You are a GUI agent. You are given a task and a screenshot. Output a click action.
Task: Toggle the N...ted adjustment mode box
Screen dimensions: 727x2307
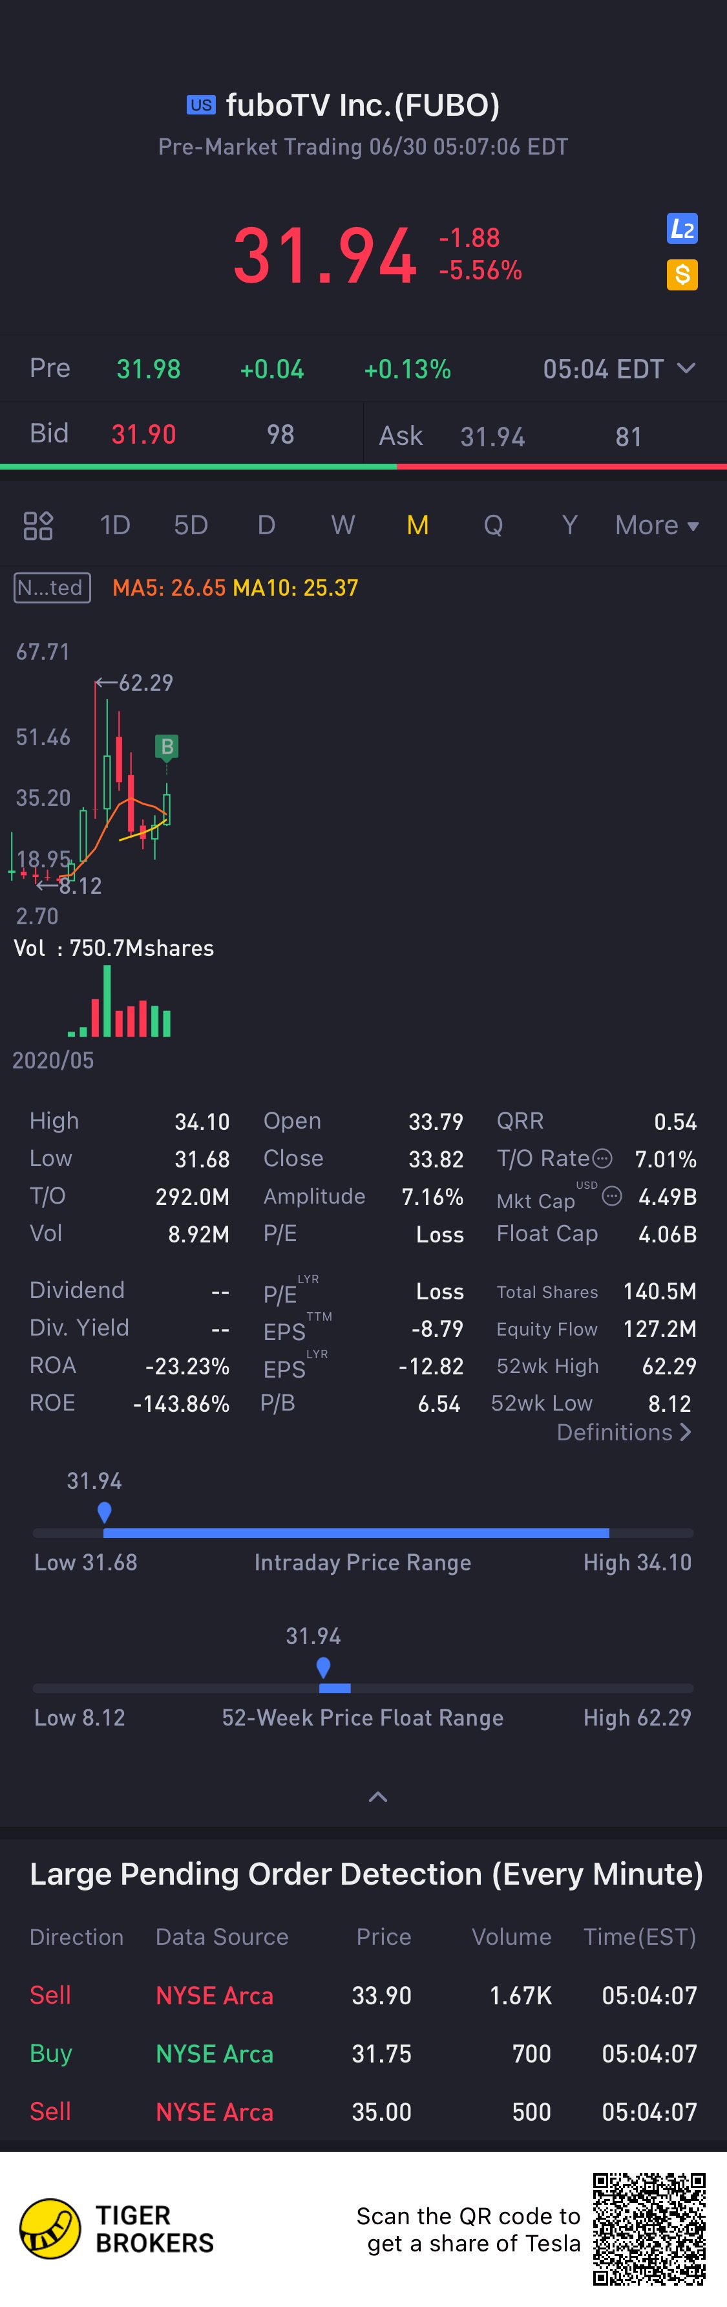[52, 587]
